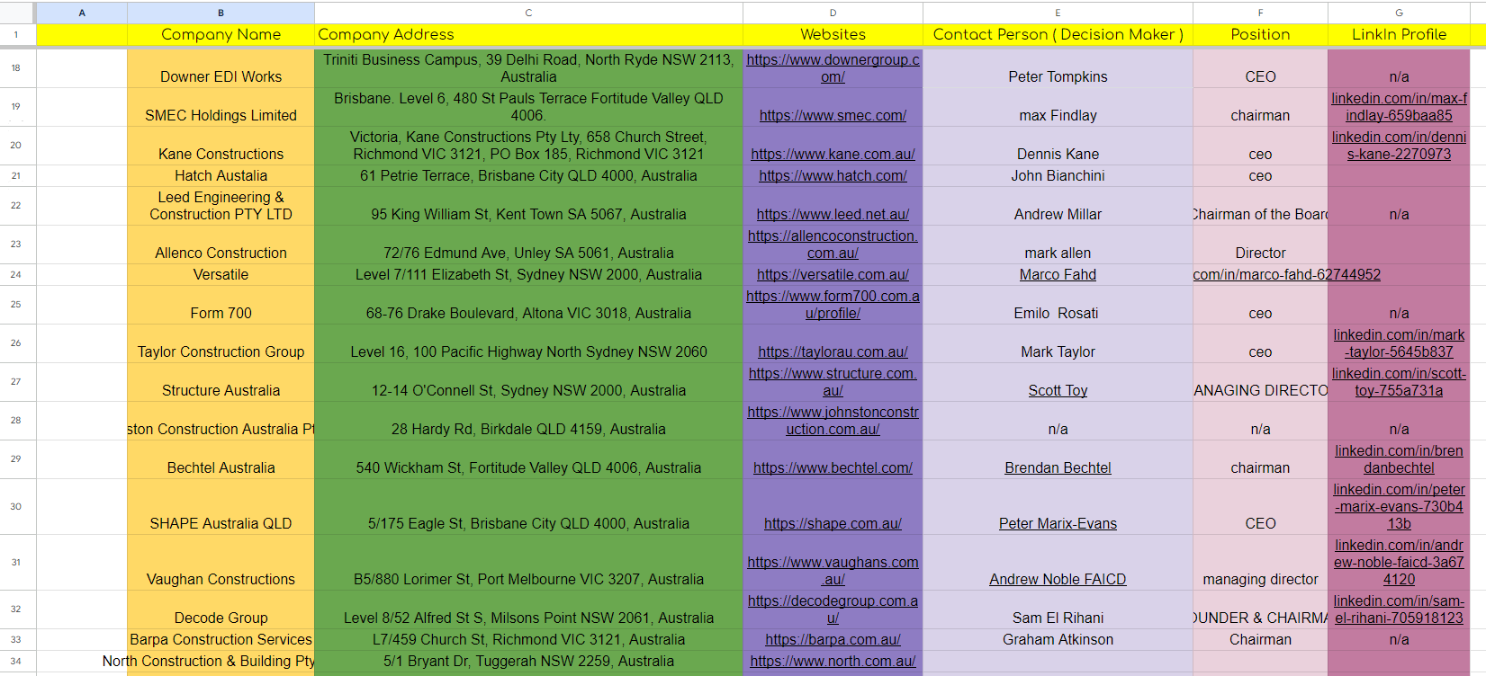Select the contact 'Graham Atkinson' cell
This screenshot has width=1486, height=676.
(x=1058, y=639)
